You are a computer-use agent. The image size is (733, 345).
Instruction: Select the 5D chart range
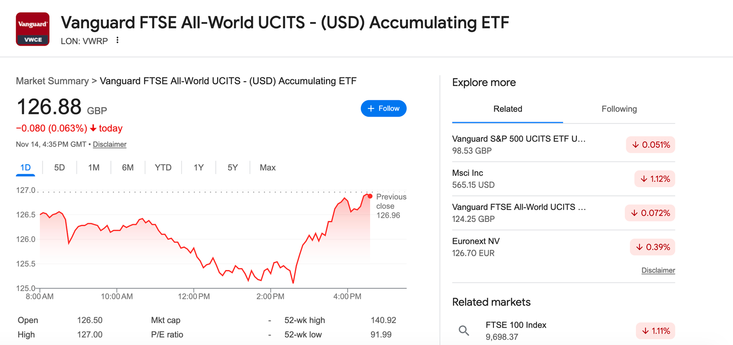click(x=59, y=167)
